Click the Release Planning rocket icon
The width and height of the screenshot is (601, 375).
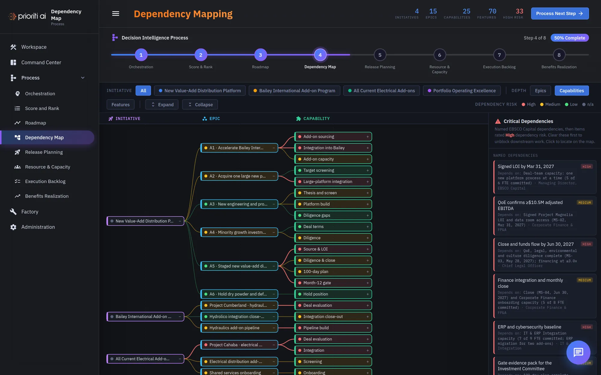click(x=17, y=152)
